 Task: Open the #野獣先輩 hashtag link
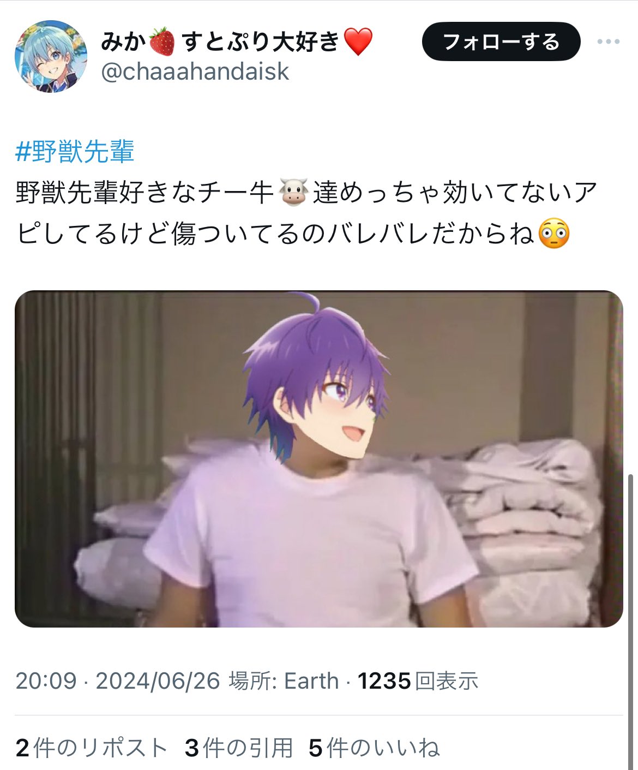pyautogui.click(x=75, y=152)
